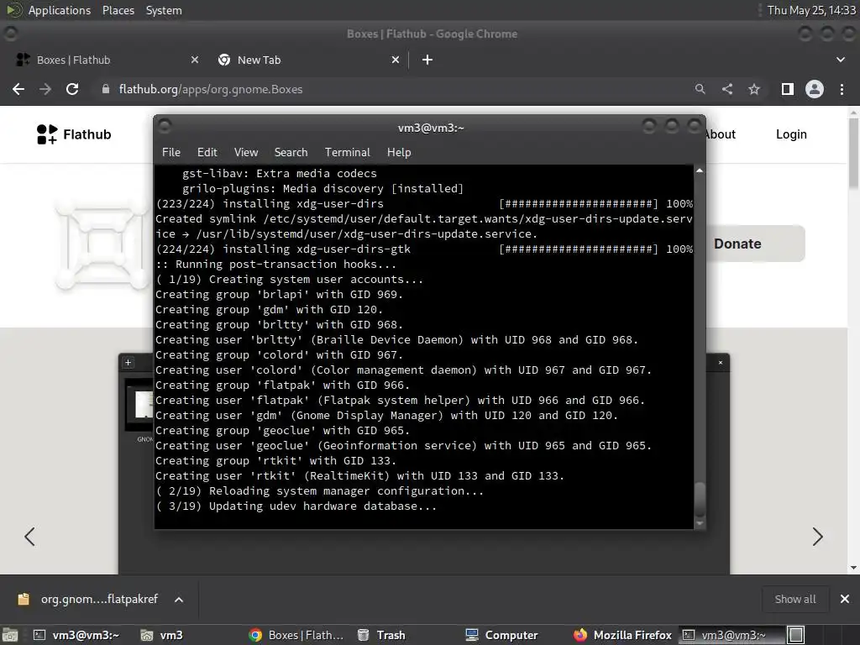Click the terminal scrollbar up arrow
Screen dimensions: 860x645
pos(700,170)
